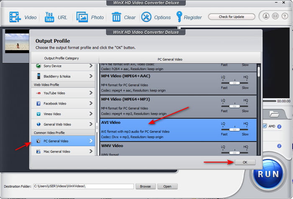Click the BlackBerry & Nokia phone icon

(39, 76)
